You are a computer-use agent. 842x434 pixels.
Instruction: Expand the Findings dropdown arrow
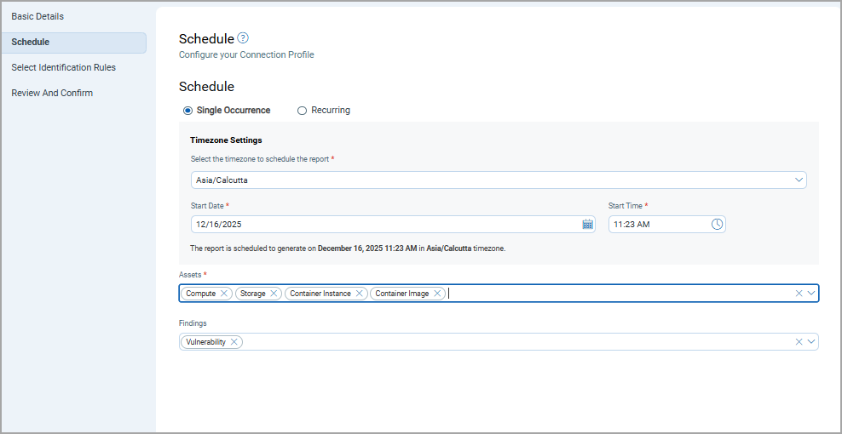click(811, 342)
